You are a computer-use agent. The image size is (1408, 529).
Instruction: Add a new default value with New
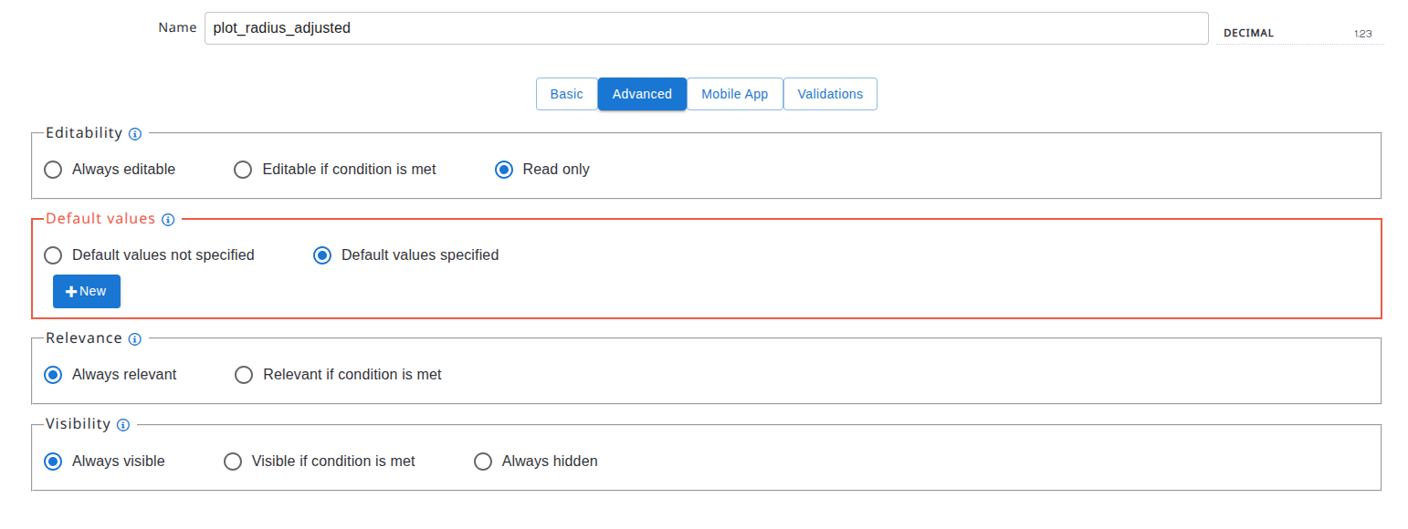pos(87,291)
